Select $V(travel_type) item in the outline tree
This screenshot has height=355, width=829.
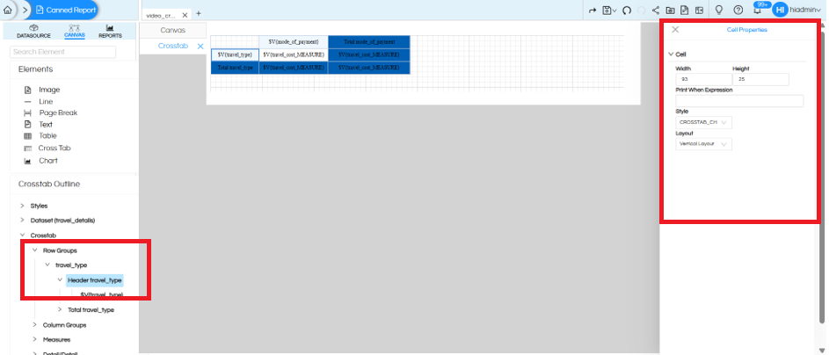[x=101, y=294]
